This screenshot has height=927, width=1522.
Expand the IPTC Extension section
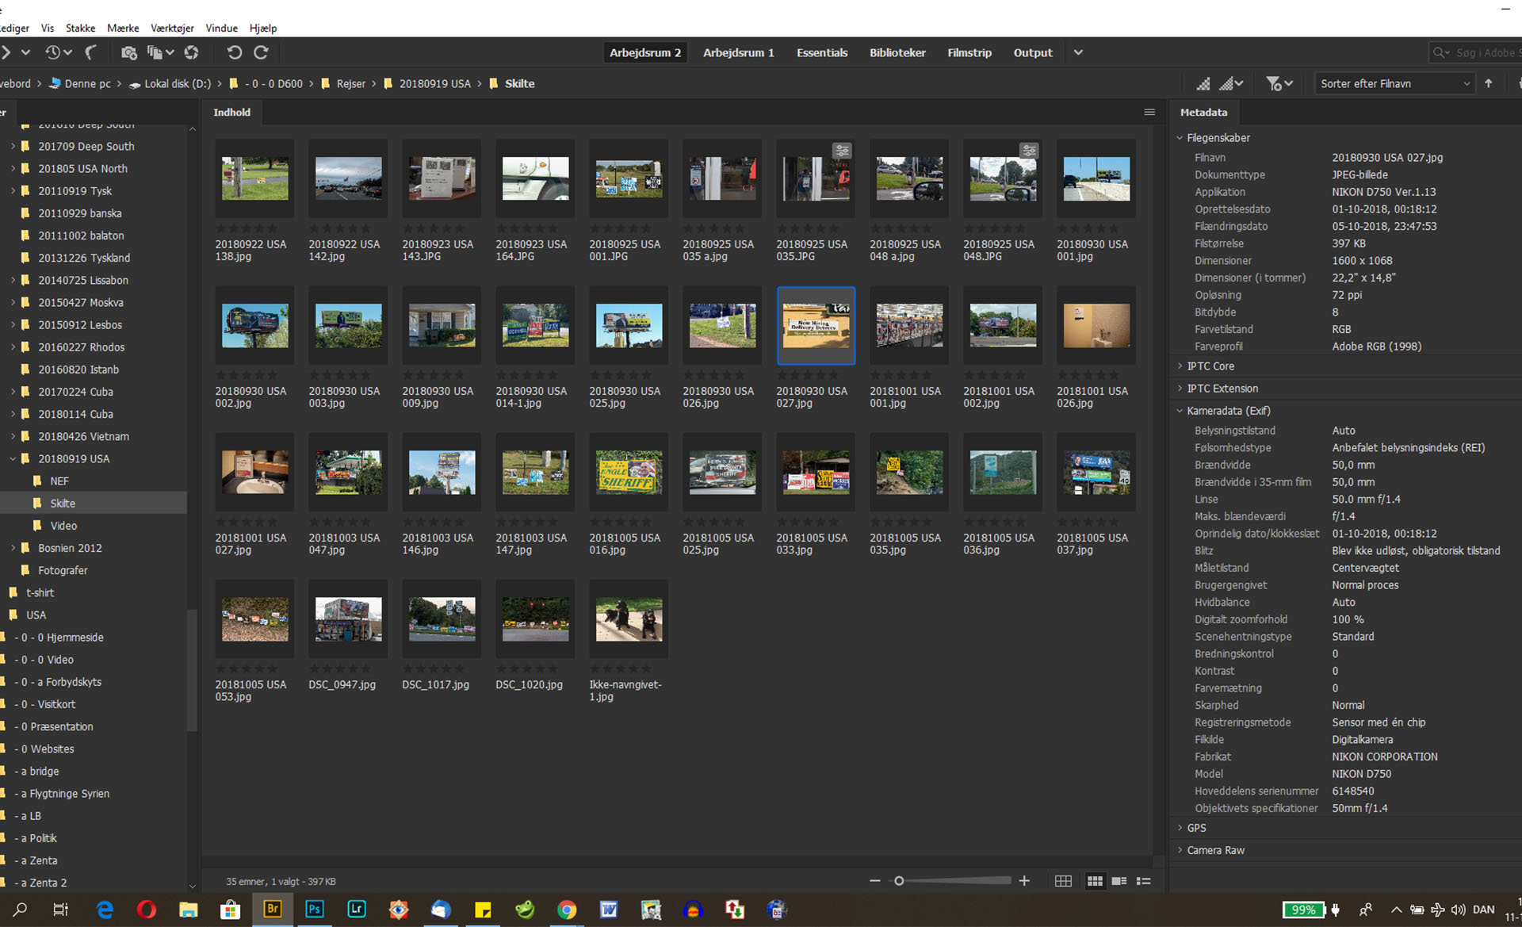pos(1180,389)
